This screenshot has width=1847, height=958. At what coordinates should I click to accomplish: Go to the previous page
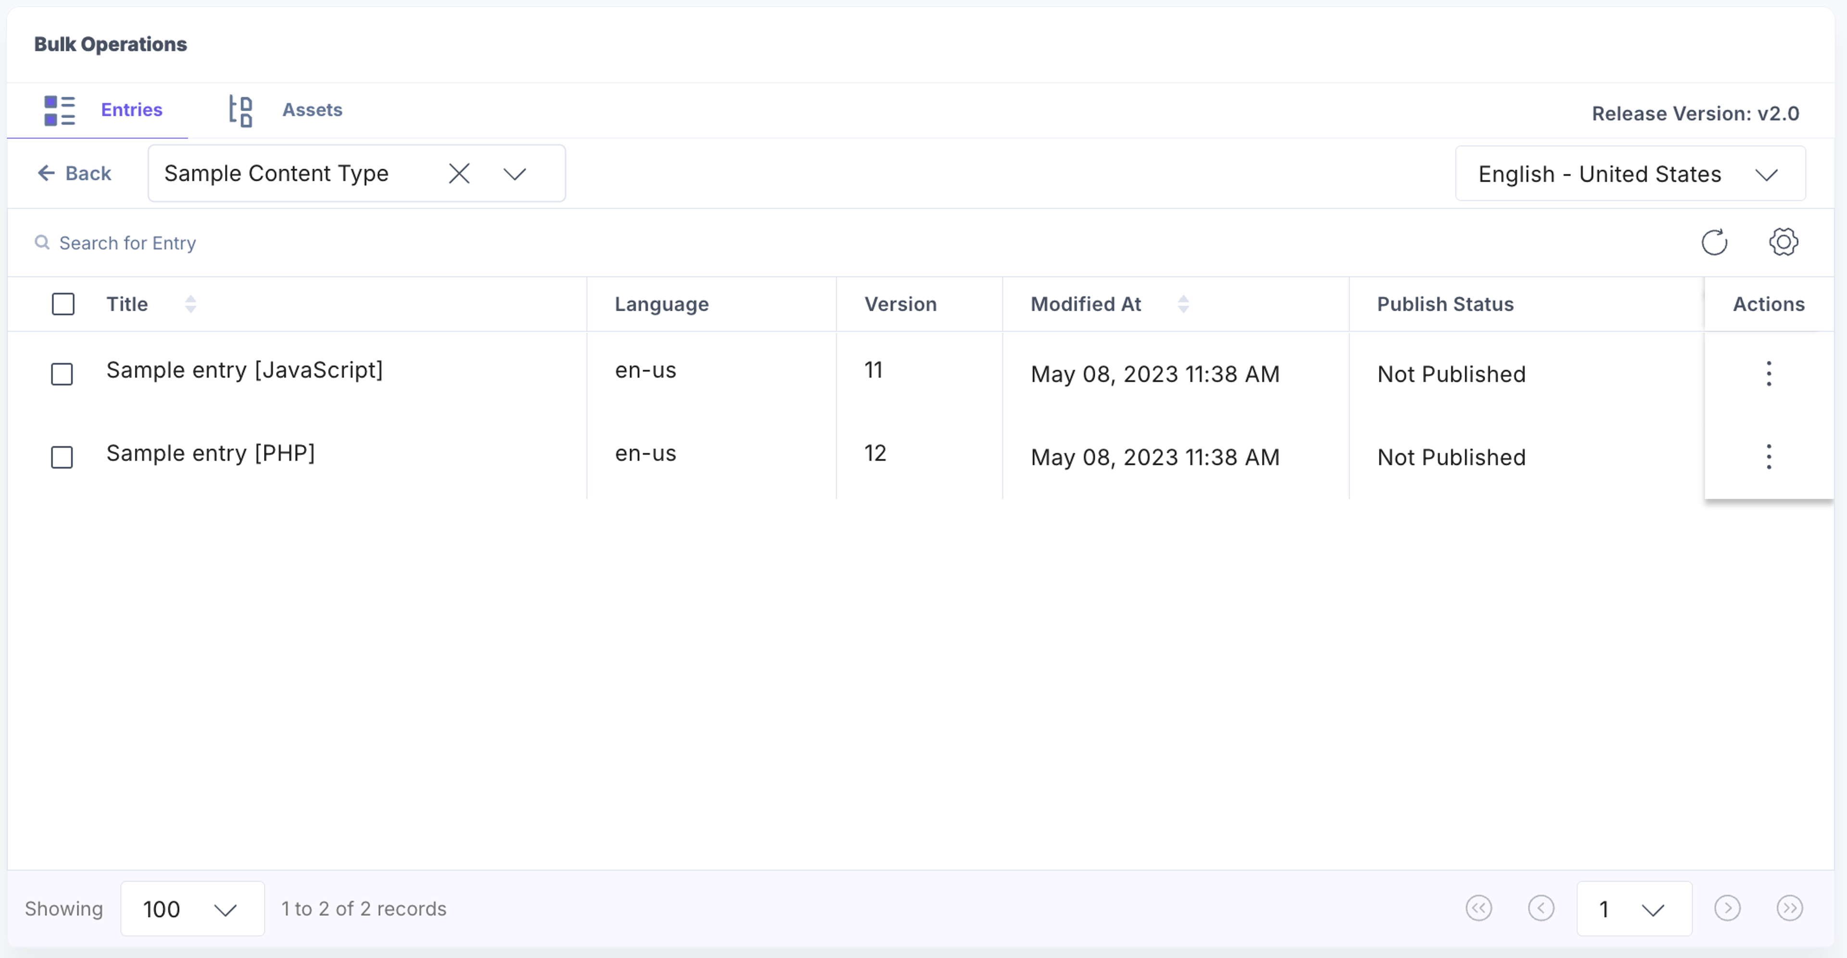click(x=1541, y=908)
